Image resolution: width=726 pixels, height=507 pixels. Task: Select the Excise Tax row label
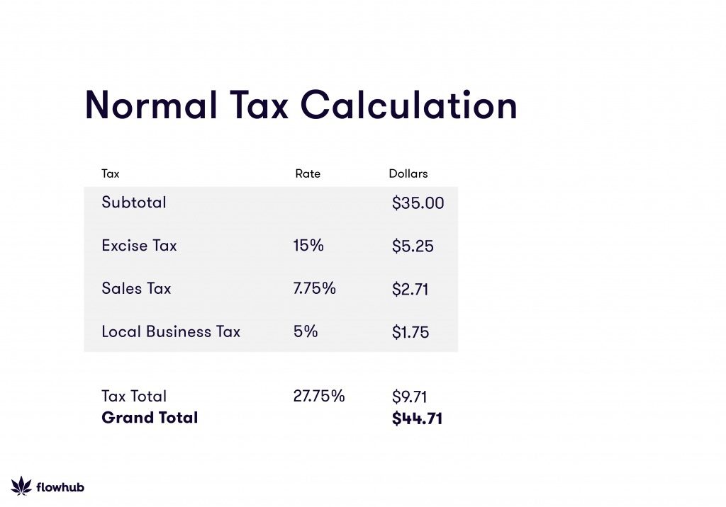(139, 246)
